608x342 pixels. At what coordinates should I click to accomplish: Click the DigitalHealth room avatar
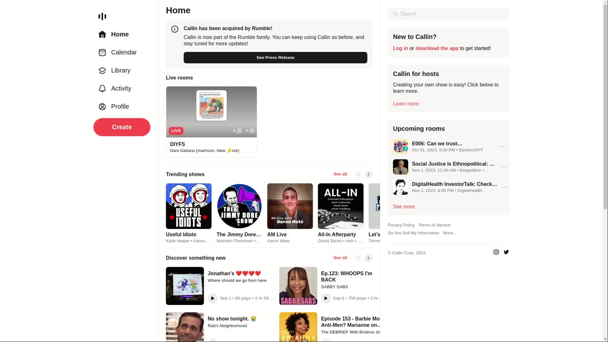click(400, 187)
